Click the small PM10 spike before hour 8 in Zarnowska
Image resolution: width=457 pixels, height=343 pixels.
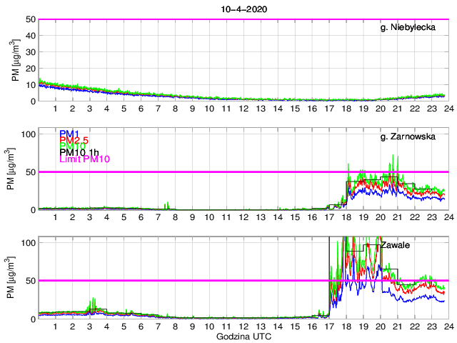(168, 205)
